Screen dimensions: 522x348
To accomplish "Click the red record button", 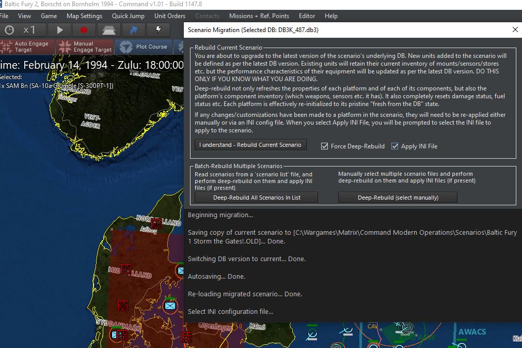I will [x=84, y=30].
